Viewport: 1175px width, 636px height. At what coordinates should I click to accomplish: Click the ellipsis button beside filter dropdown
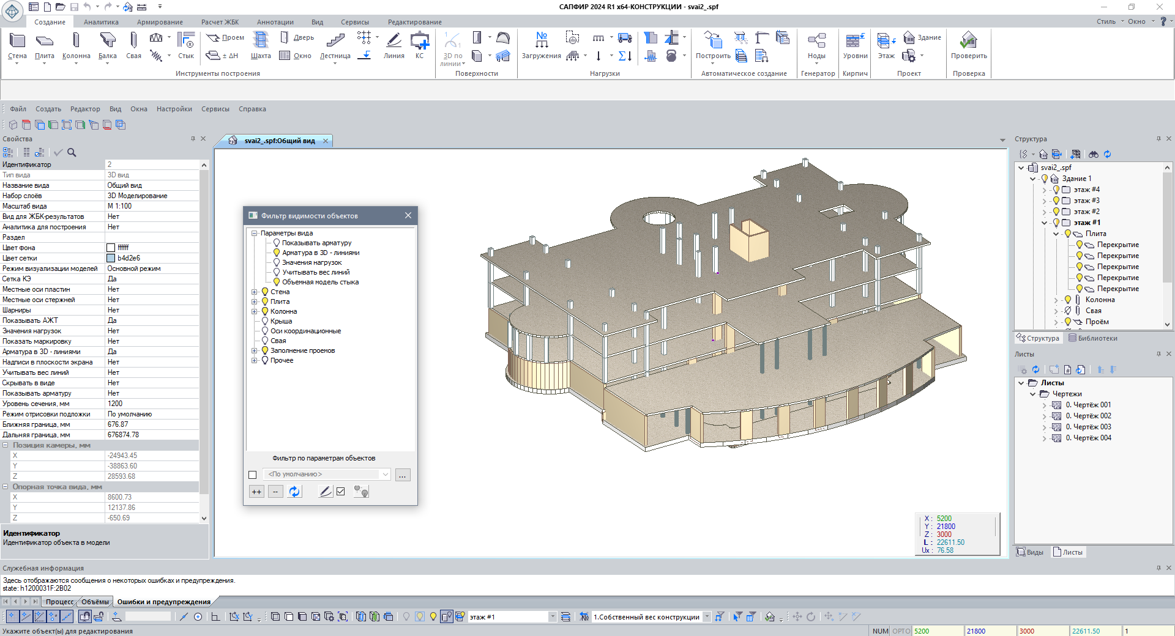click(403, 475)
